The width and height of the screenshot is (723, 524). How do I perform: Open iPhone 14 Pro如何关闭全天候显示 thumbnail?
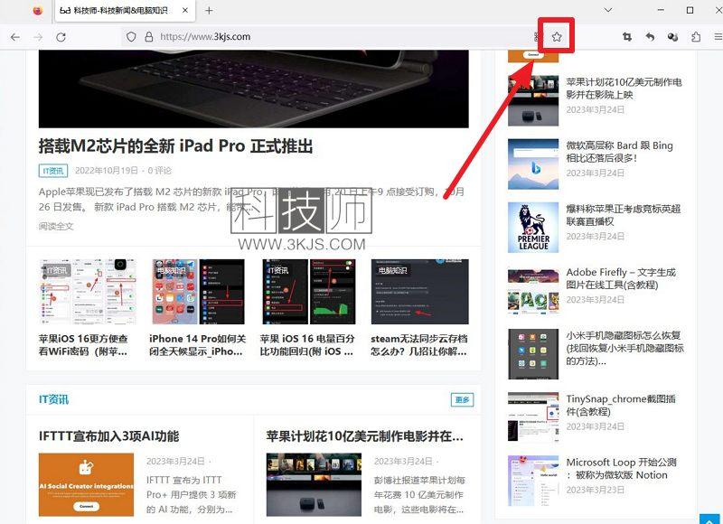198,292
